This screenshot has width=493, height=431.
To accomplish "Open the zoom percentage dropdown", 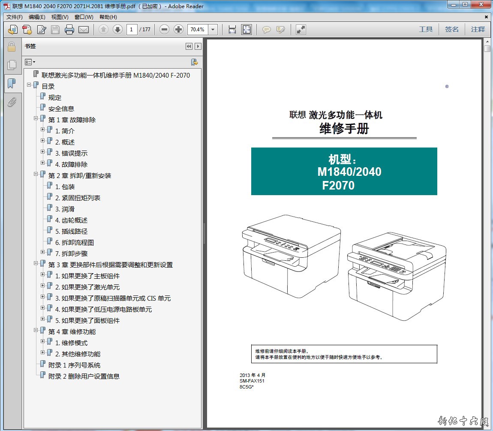I will pyautogui.click(x=213, y=30).
